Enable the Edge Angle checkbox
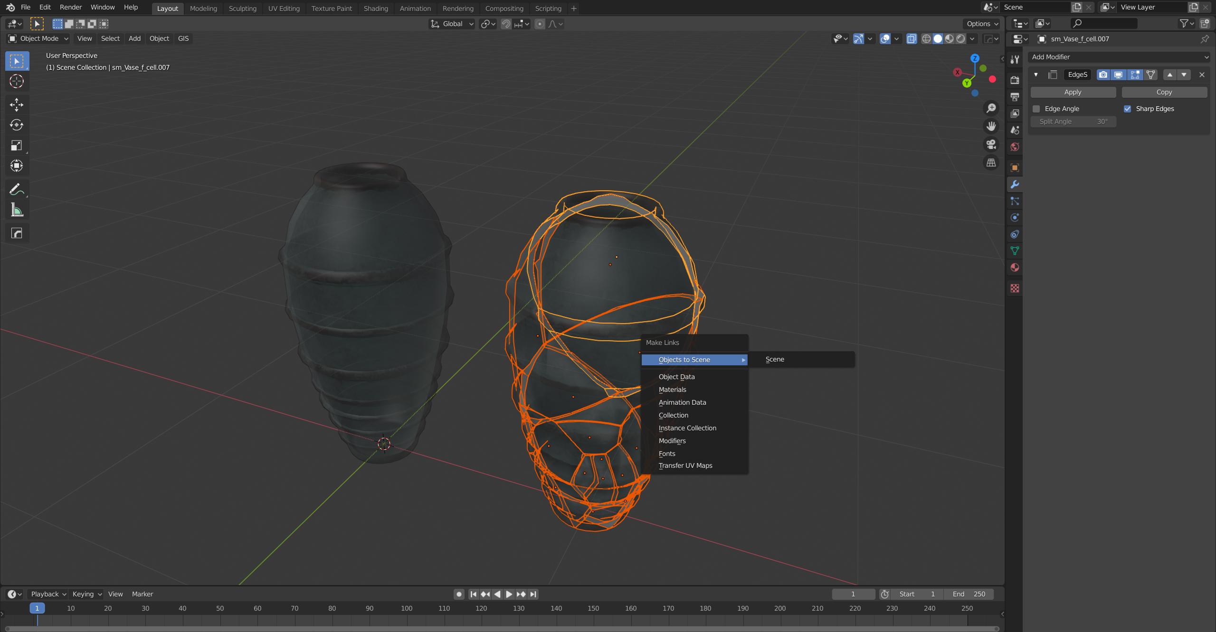Image resolution: width=1216 pixels, height=632 pixels. coord(1036,109)
